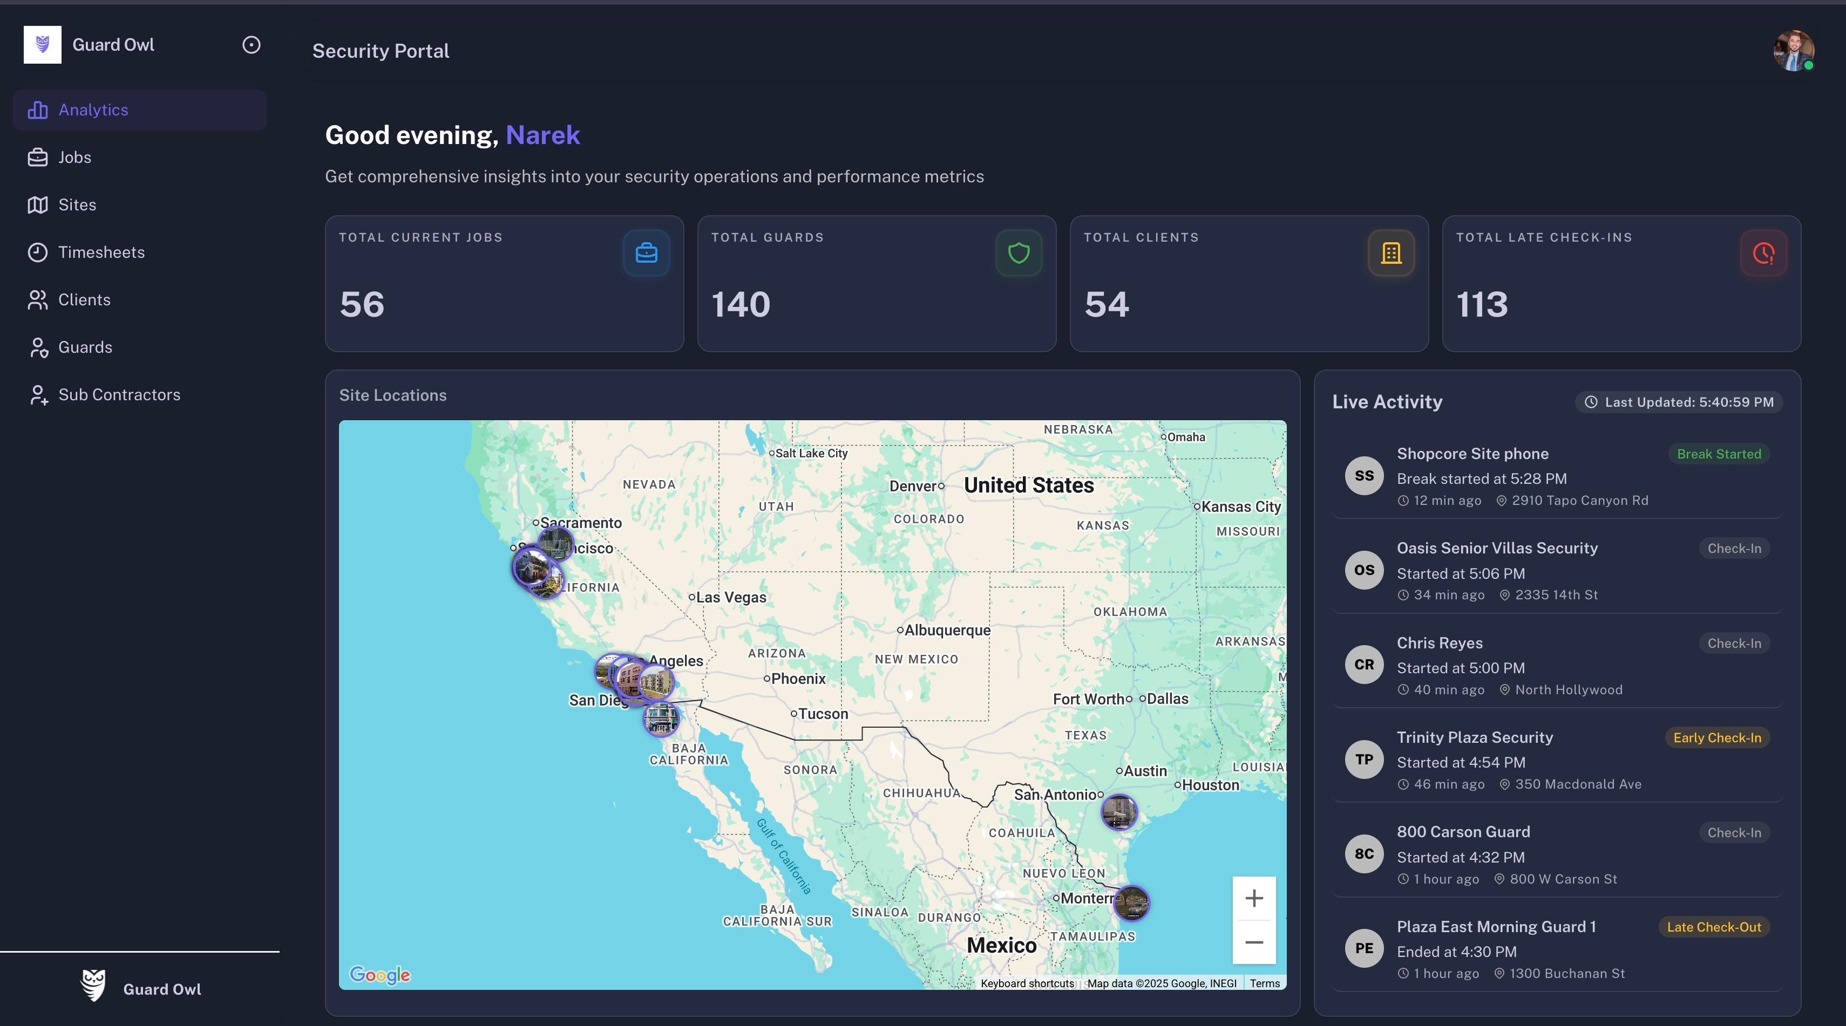Open the Guards section icon
Viewport: 1846px width, 1026px height.
click(38, 347)
